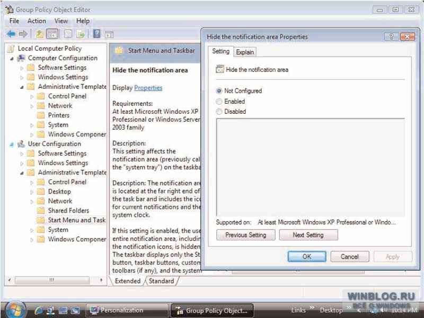424x318 pixels.
Task: Click the tree pane scrollbar left arrow
Action: (10, 280)
